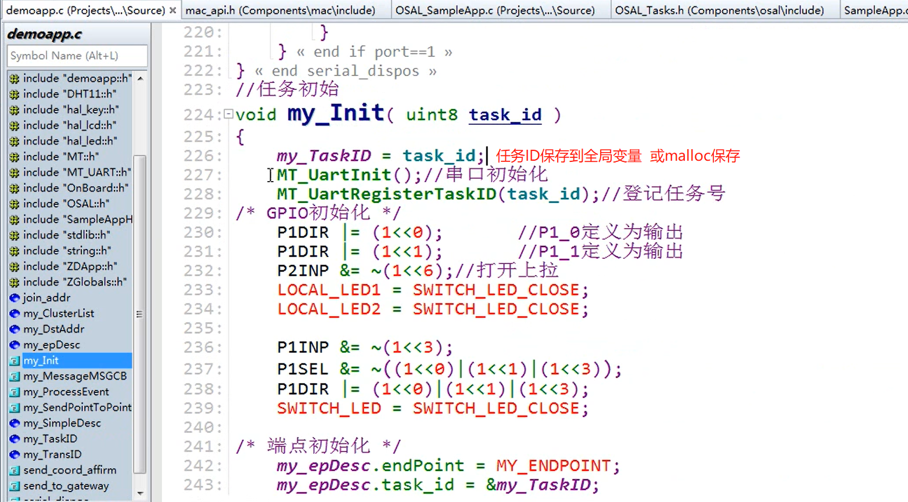The height and width of the screenshot is (502, 908).
Task: Click include icon beside "stdlib::h"
Action: click(x=15, y=235)
